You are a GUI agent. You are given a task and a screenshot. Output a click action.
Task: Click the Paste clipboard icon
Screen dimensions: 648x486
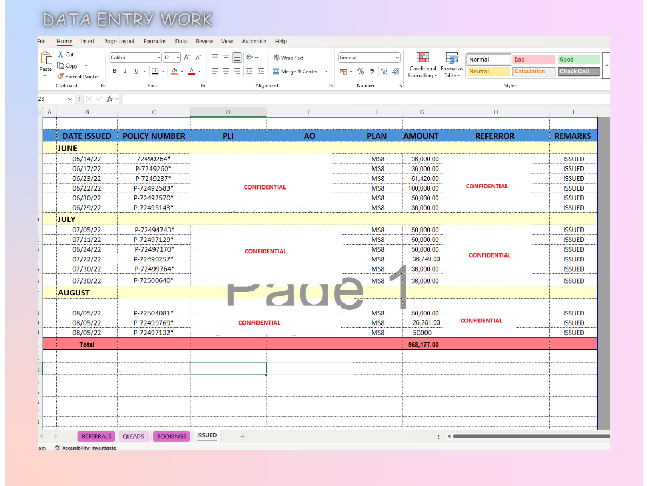click(46, 58)
